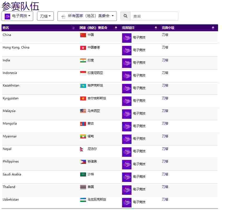This screenshot has height=210, width=229.
Task: Open the Thailand team entry
Action: (9, 187)
